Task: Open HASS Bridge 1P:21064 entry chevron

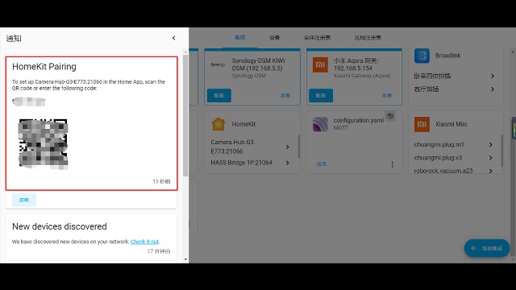Action: click(287, 163)
